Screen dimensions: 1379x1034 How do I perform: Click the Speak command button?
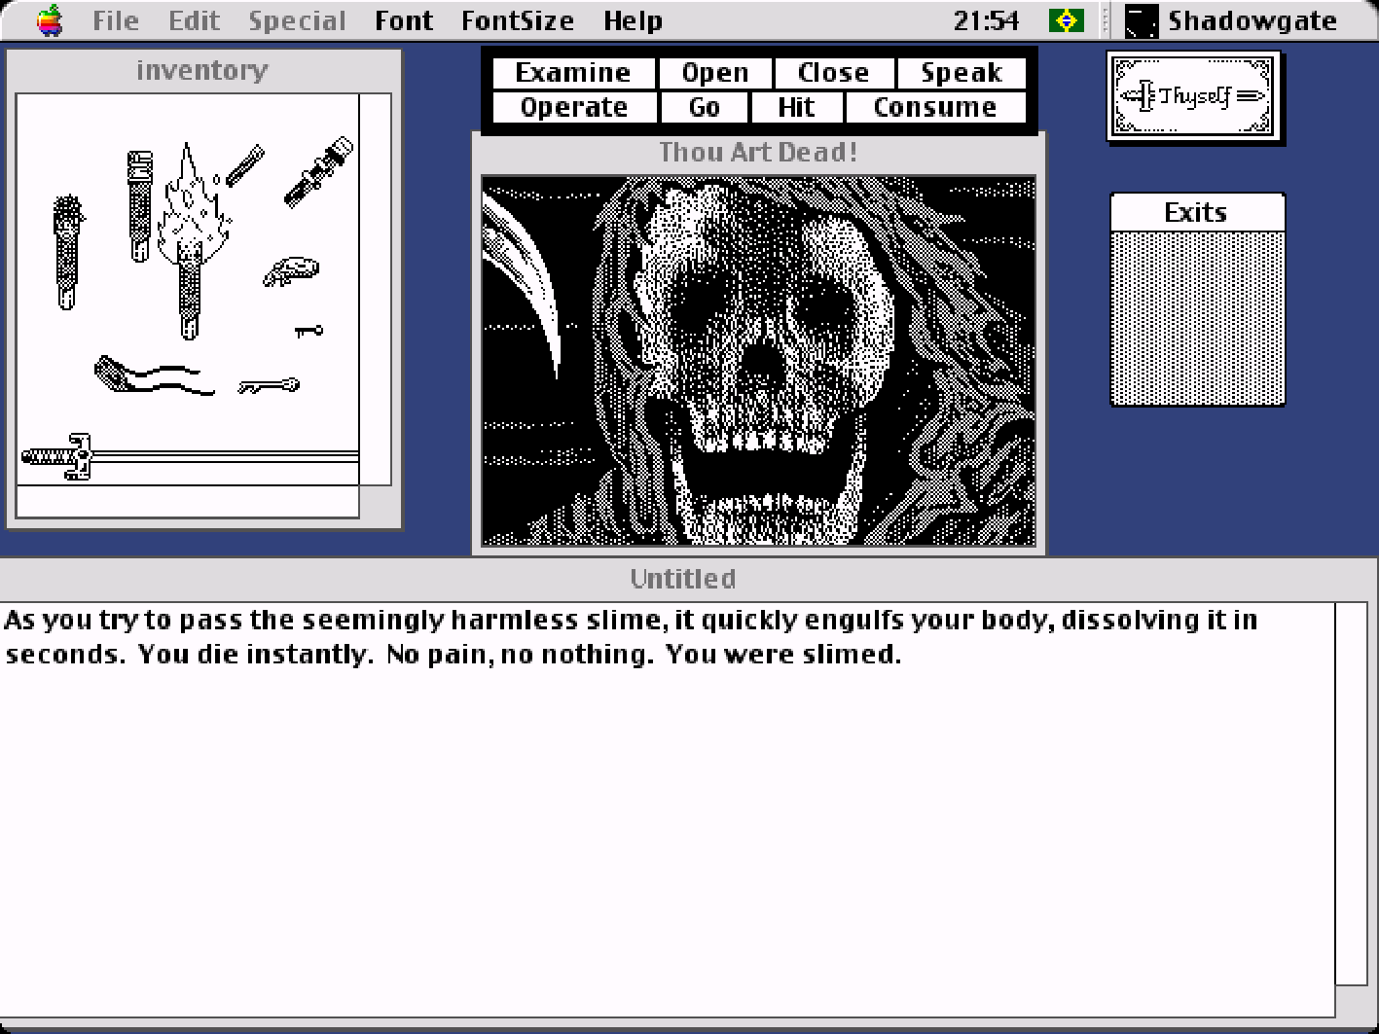pyautogui.click(x=961, y=73)
